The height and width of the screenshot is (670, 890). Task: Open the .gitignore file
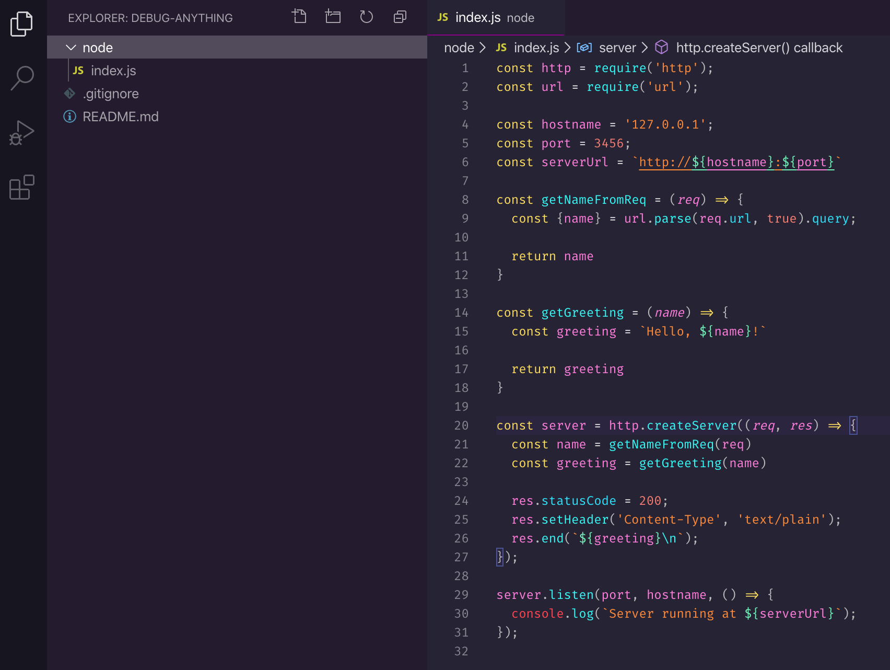(111, 94)
